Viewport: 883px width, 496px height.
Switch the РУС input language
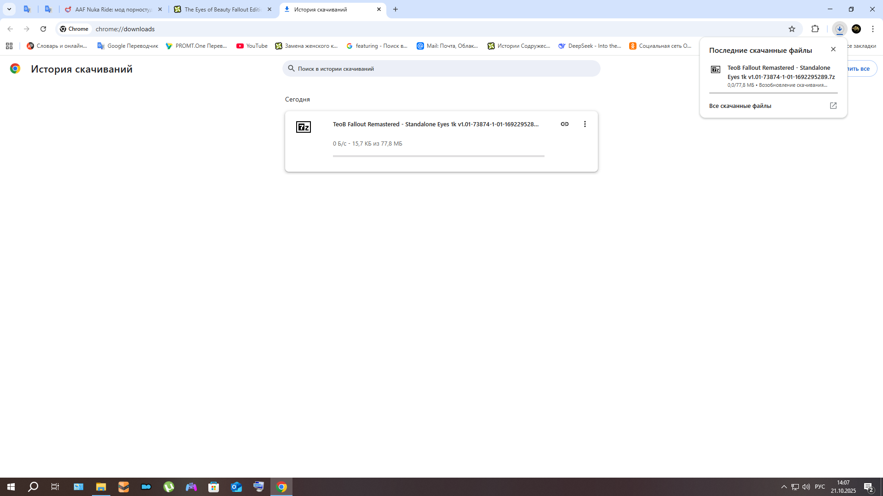point(820,487)
